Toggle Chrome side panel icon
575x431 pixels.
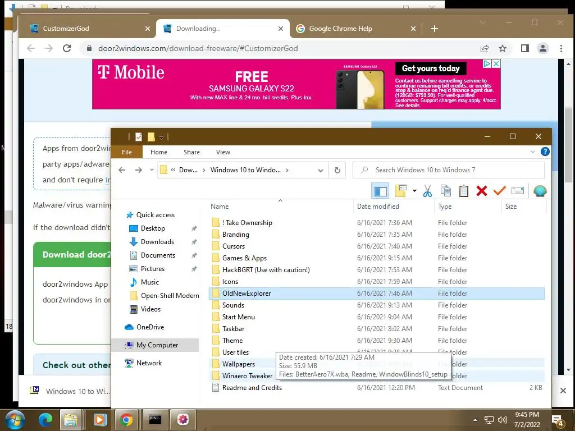[525, 48]
